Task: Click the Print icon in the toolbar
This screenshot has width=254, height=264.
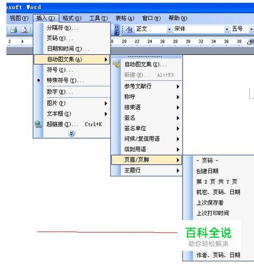Action: click(x=13, y=30)
